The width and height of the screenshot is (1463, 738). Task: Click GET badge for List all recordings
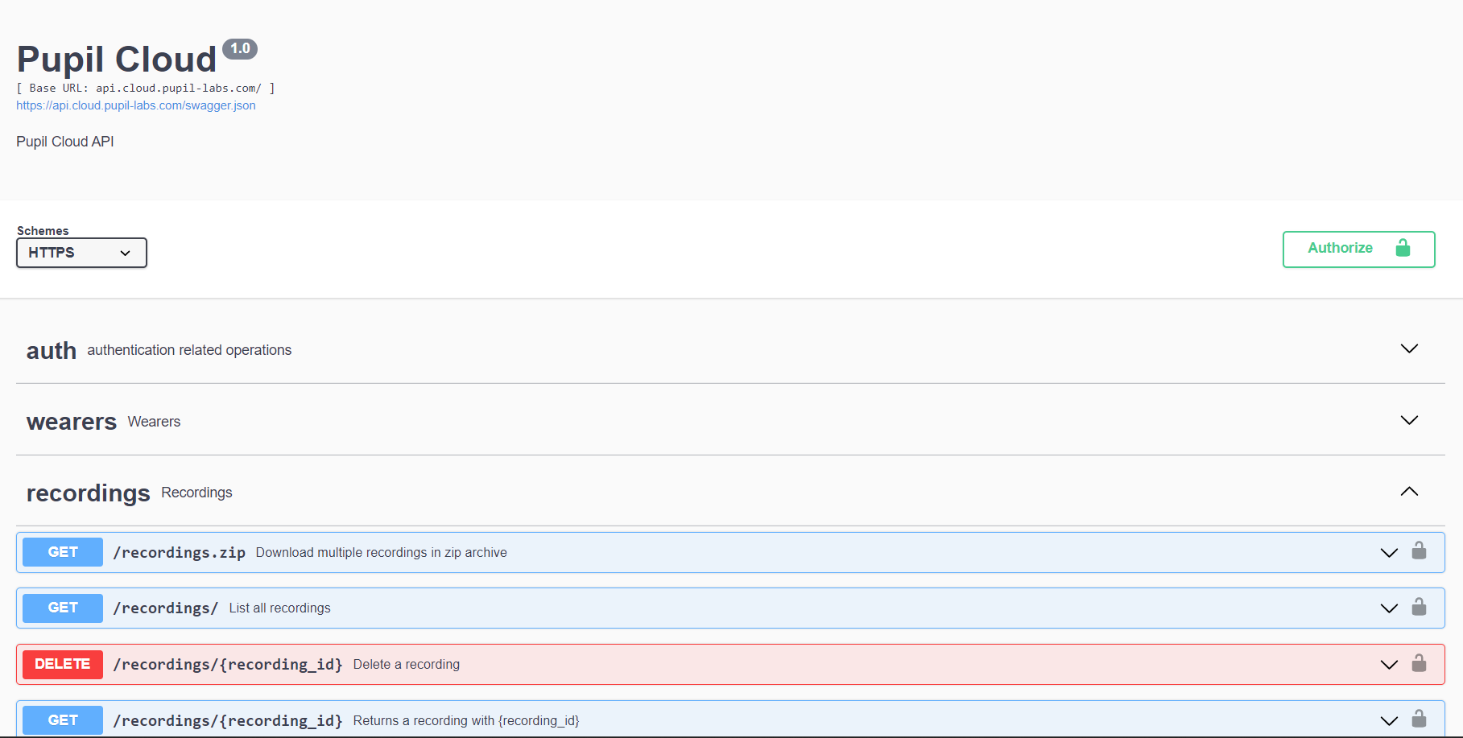pyautogui.click(x=63, y=608)
